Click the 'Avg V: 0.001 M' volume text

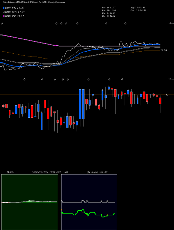[x=137, y=7]
